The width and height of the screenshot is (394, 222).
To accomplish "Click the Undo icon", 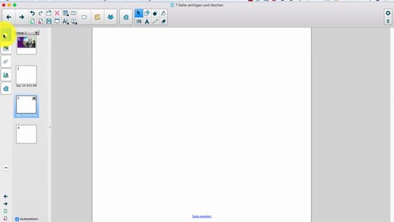I will 33,13.
